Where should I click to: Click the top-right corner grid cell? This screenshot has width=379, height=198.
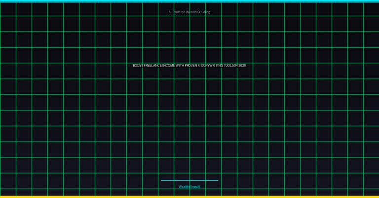click(371, 9)
